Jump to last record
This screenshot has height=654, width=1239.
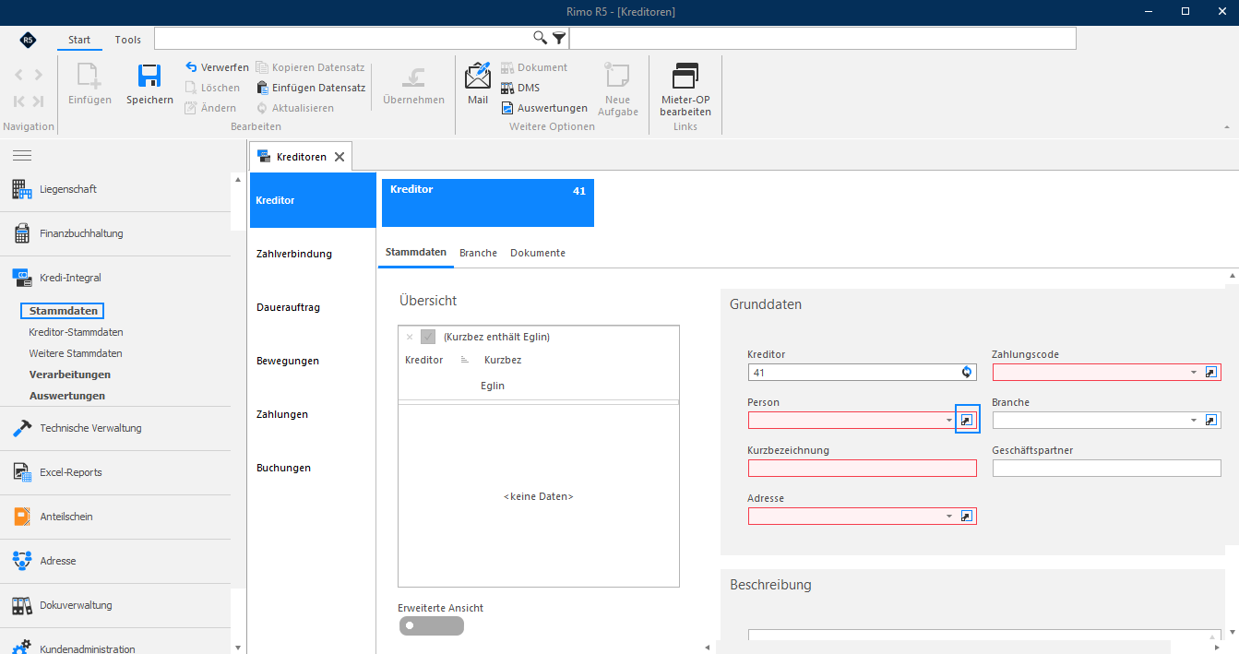tap(38, 101)
